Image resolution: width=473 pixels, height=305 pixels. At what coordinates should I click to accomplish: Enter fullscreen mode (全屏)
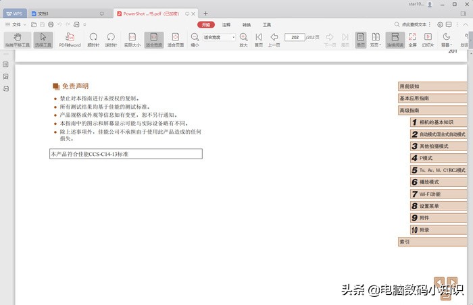point(412,39)
